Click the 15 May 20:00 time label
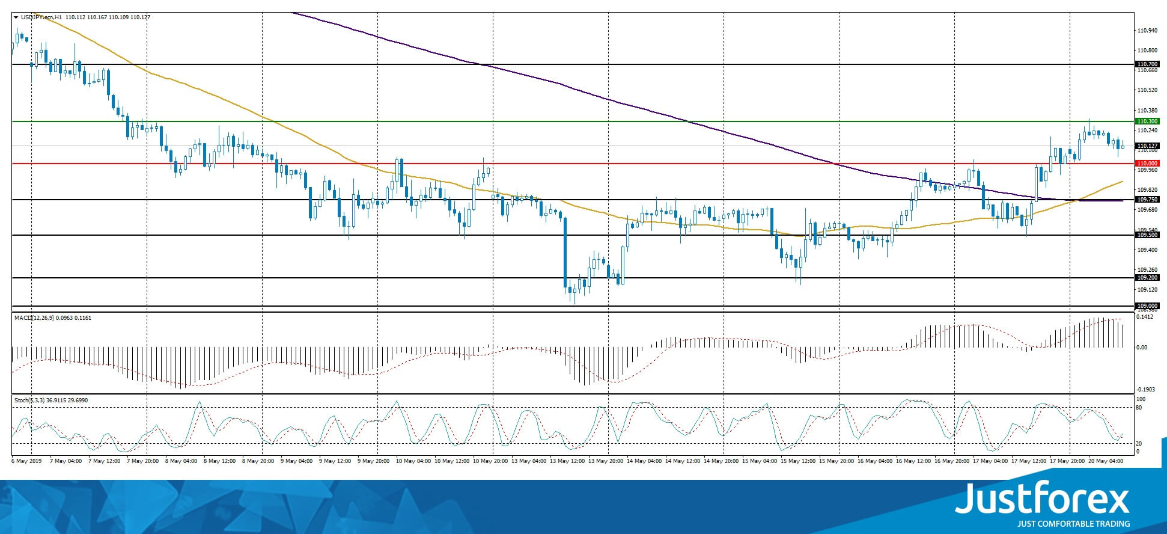Image resolution: width=1167 pixels, height=534 pixels. [x=836, y=461]
